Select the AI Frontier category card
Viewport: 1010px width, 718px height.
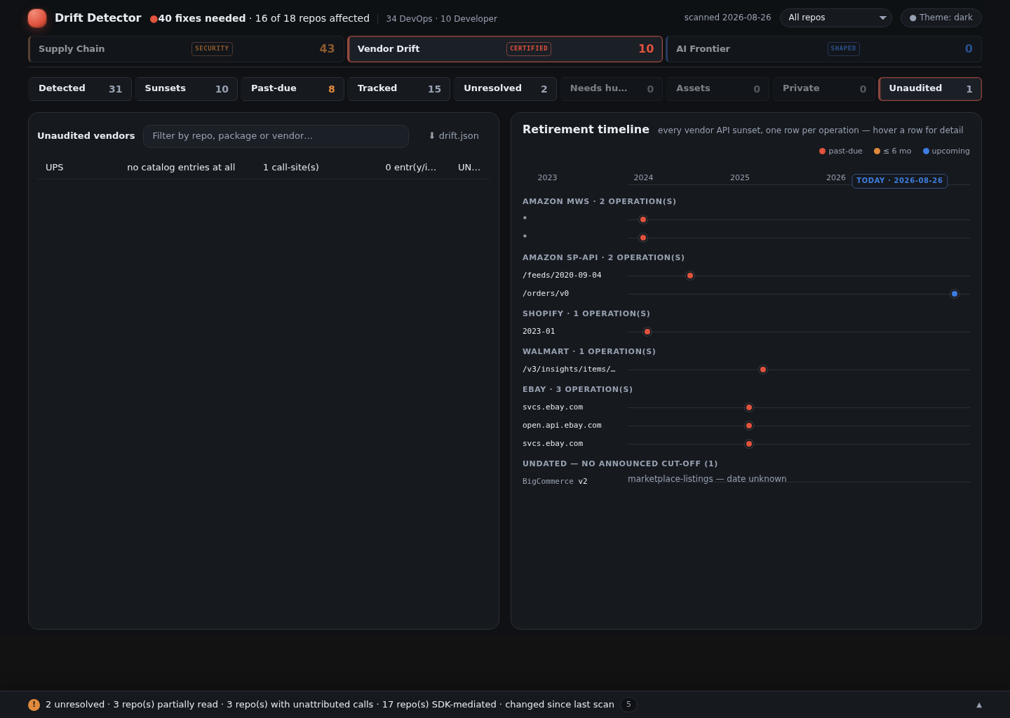coord(823,49)
